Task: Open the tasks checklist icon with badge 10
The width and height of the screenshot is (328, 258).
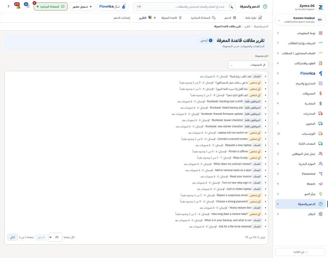Action: point(28,6)
